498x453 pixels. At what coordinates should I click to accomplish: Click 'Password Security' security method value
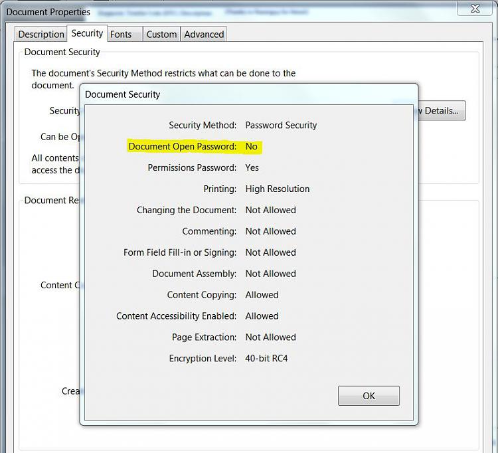tap(281, 125)
